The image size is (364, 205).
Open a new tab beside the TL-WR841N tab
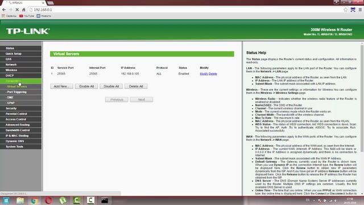[x=51, y=3]
